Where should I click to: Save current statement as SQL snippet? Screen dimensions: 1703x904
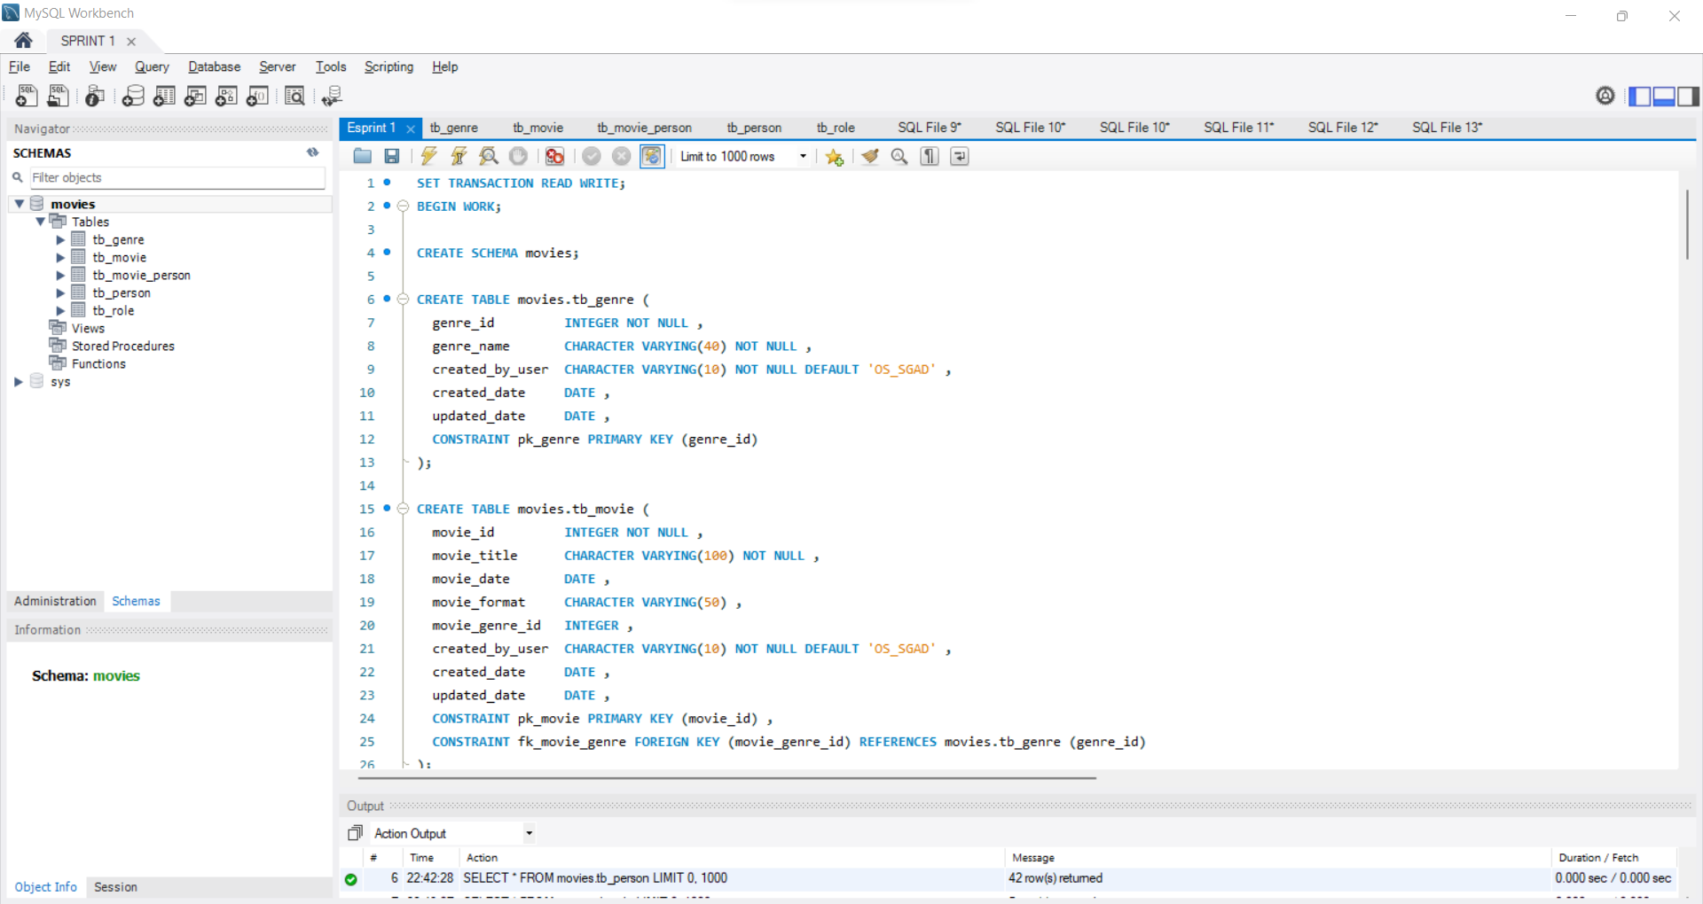834,156
